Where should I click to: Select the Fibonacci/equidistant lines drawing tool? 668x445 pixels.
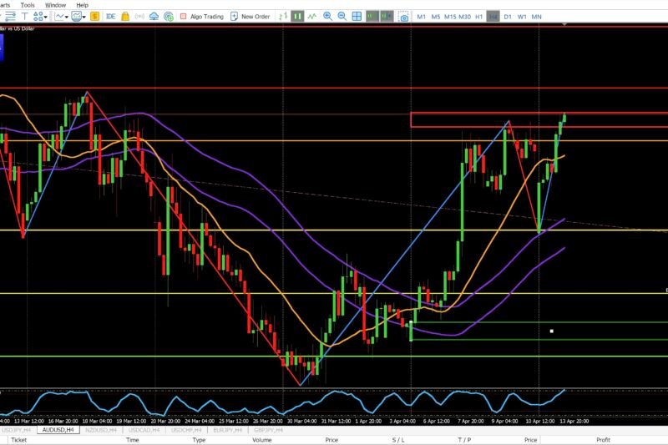[10, 17]
